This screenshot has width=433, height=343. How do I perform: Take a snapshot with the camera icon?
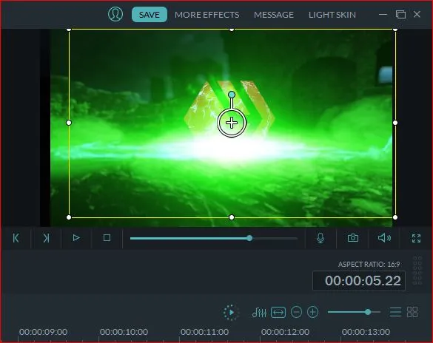click(x=353, y=238)
